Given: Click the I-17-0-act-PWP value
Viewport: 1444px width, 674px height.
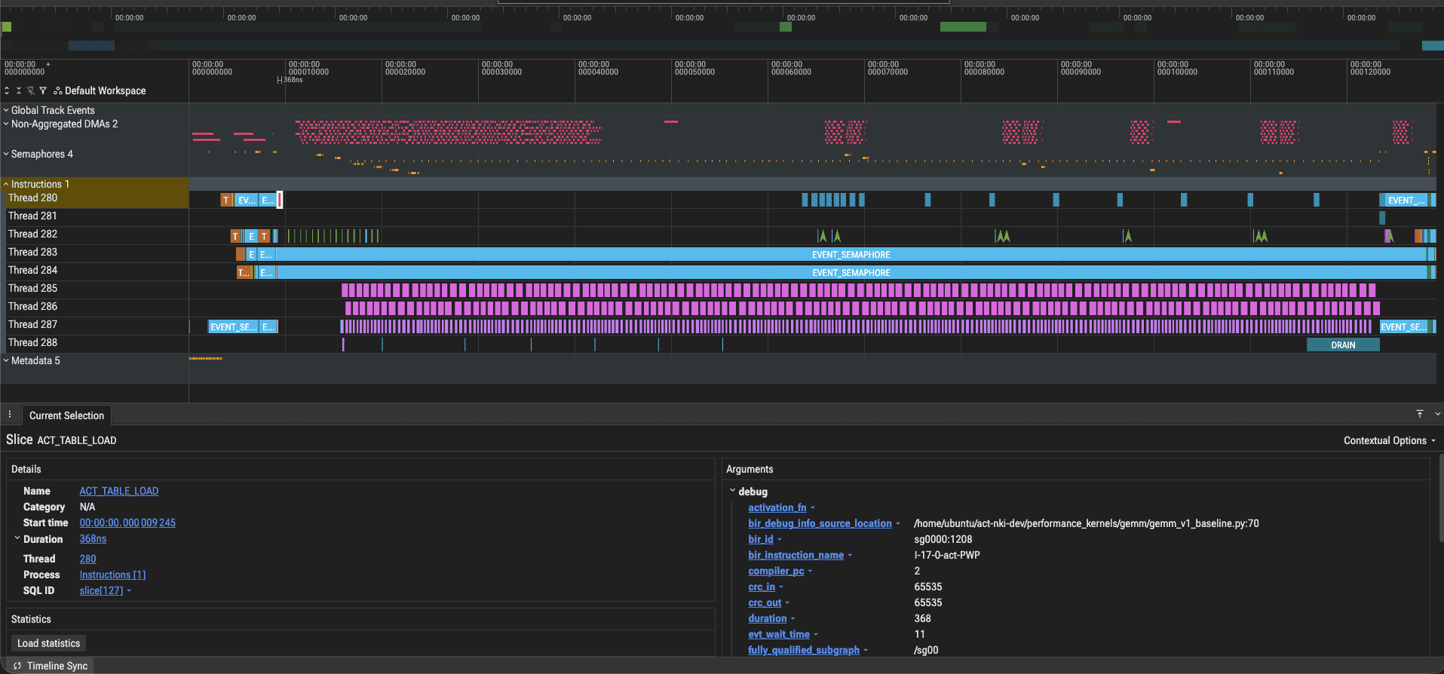Looking at the screenshot, I should coord(947,555).
